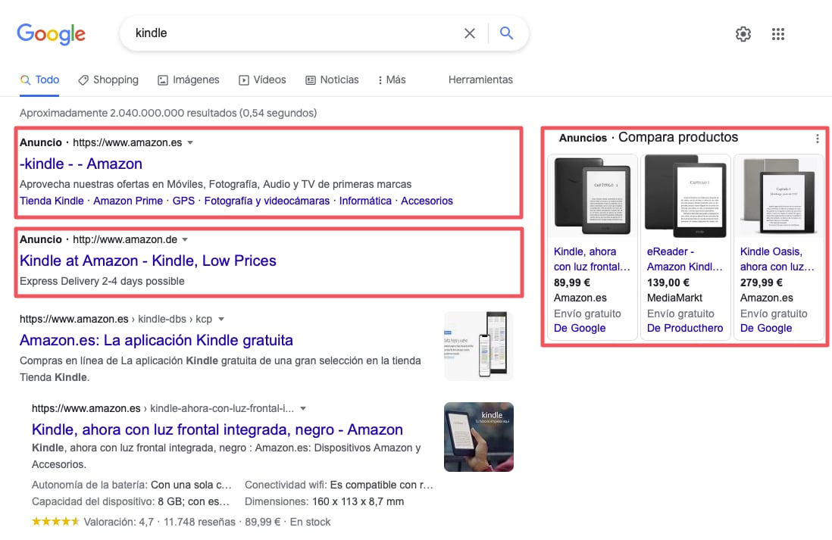Click the De Producthero link
832x540 pixels.
(685, 329)
